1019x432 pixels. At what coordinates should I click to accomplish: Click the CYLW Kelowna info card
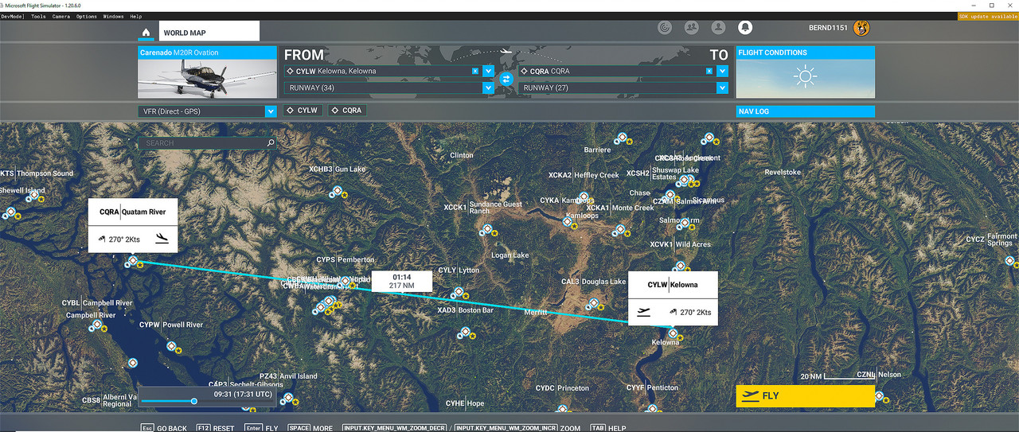pyautogui.click(x=673, y=298)
